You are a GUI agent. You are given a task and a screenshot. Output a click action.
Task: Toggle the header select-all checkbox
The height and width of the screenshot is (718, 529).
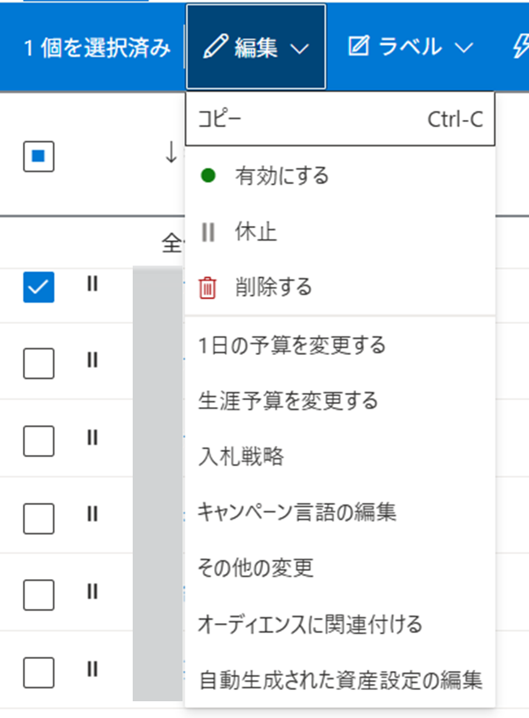[38, 156]
